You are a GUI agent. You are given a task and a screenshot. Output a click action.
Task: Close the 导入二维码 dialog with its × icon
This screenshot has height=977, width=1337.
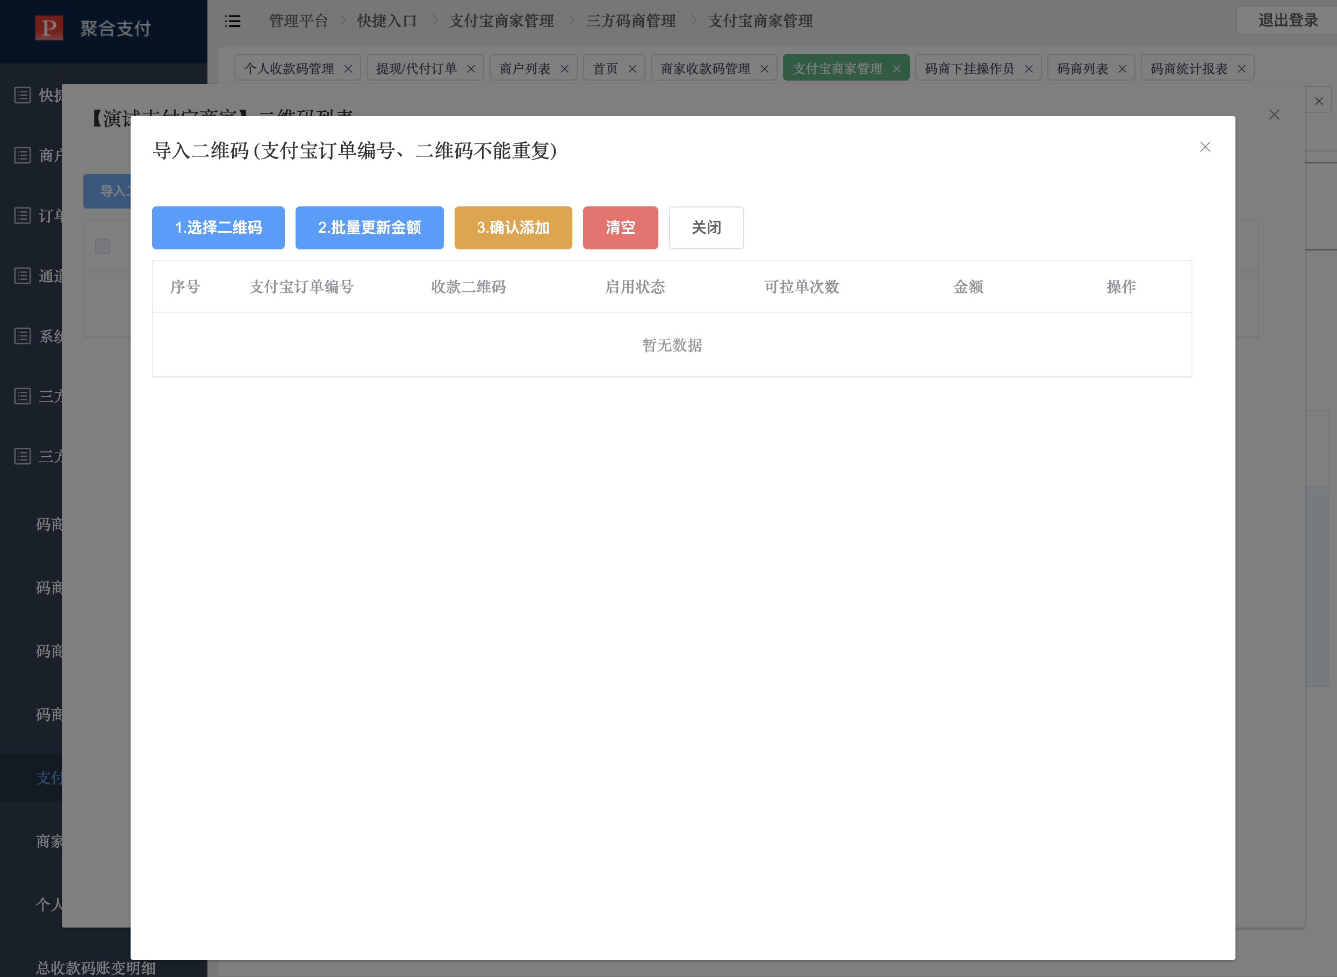pos(1206,147)
